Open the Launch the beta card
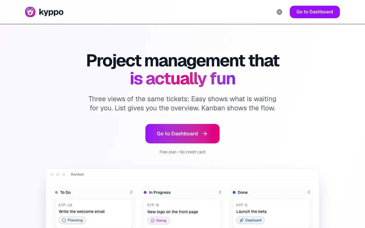The width and height of the screenshot is (365, 228). 271,213
